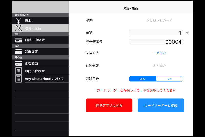Open 端末設定 terminal settings
Viewport: 205px width, 137px height.
(40, 52)
